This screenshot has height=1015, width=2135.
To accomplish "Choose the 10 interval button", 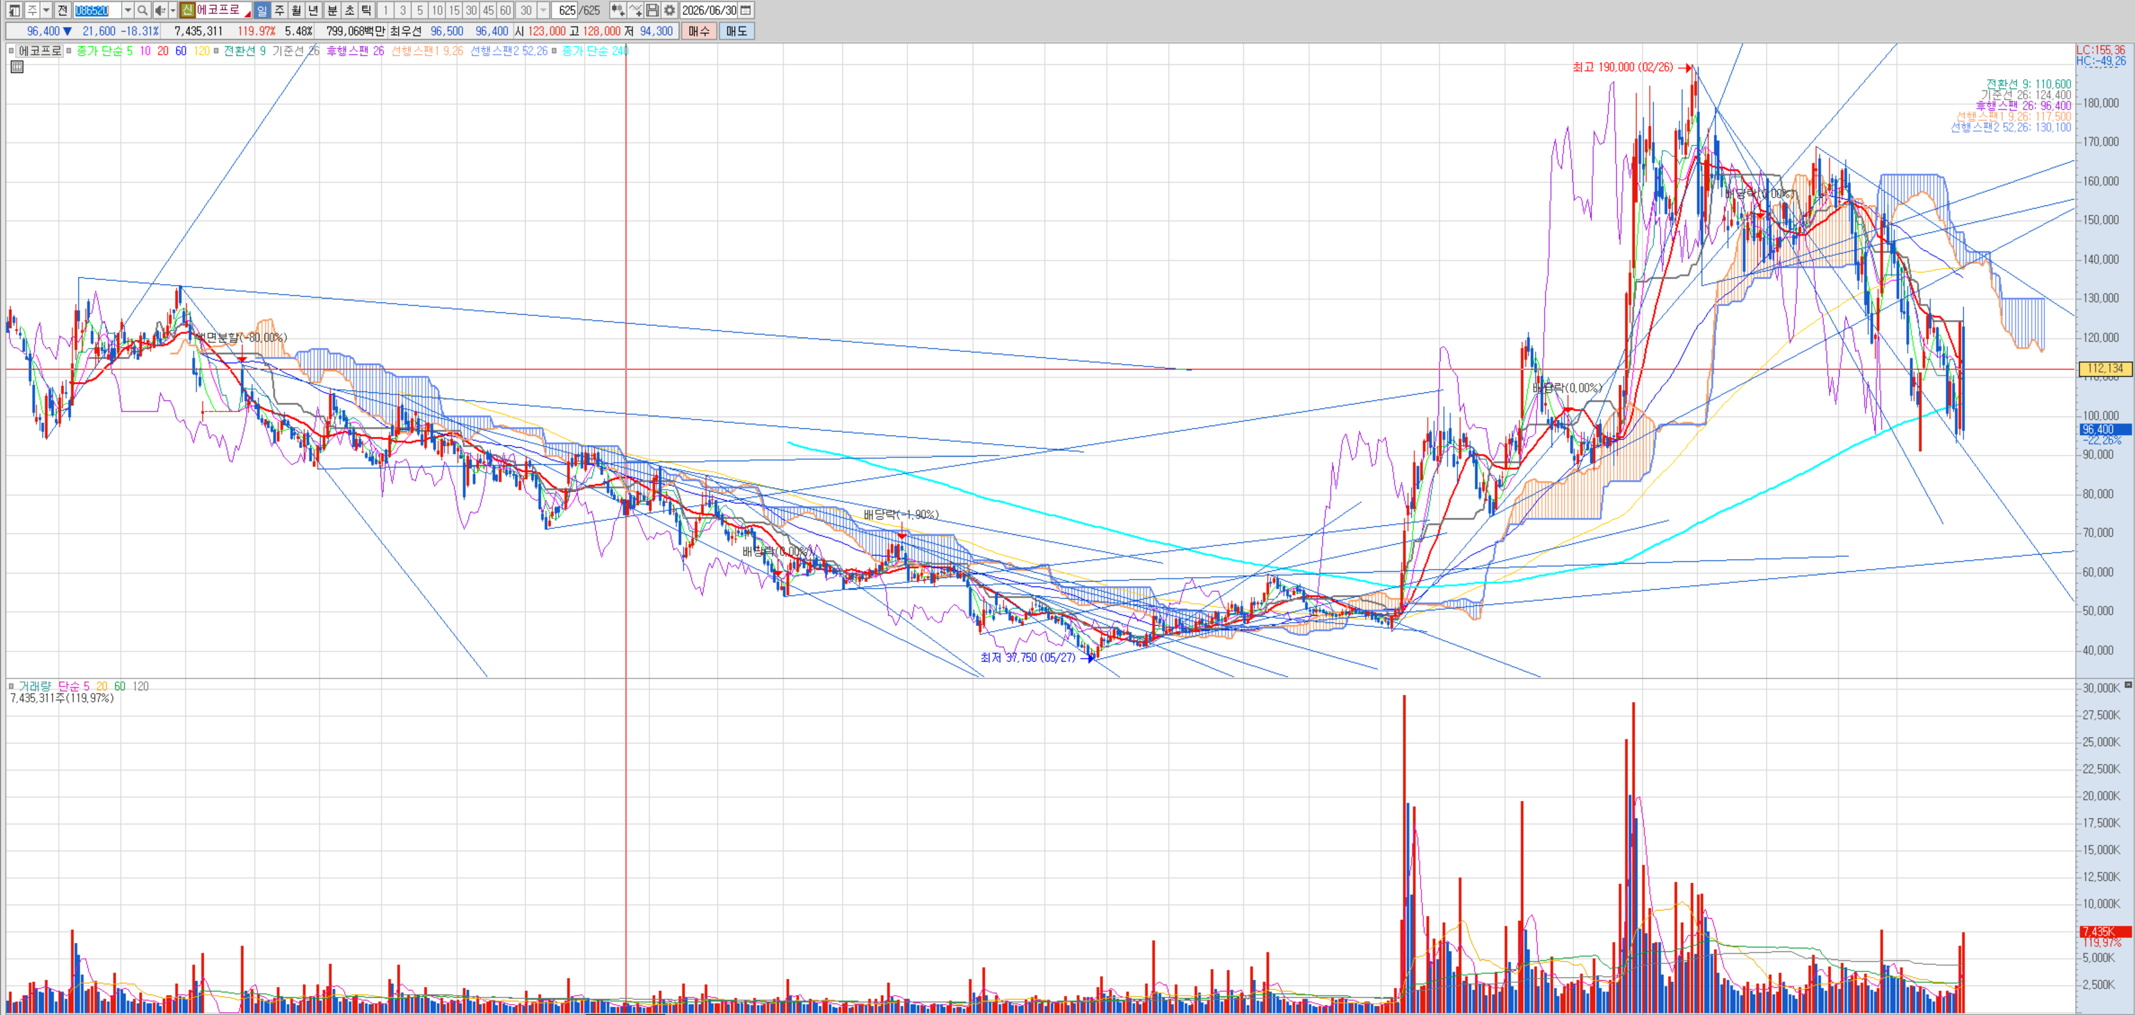I will 437,11.
